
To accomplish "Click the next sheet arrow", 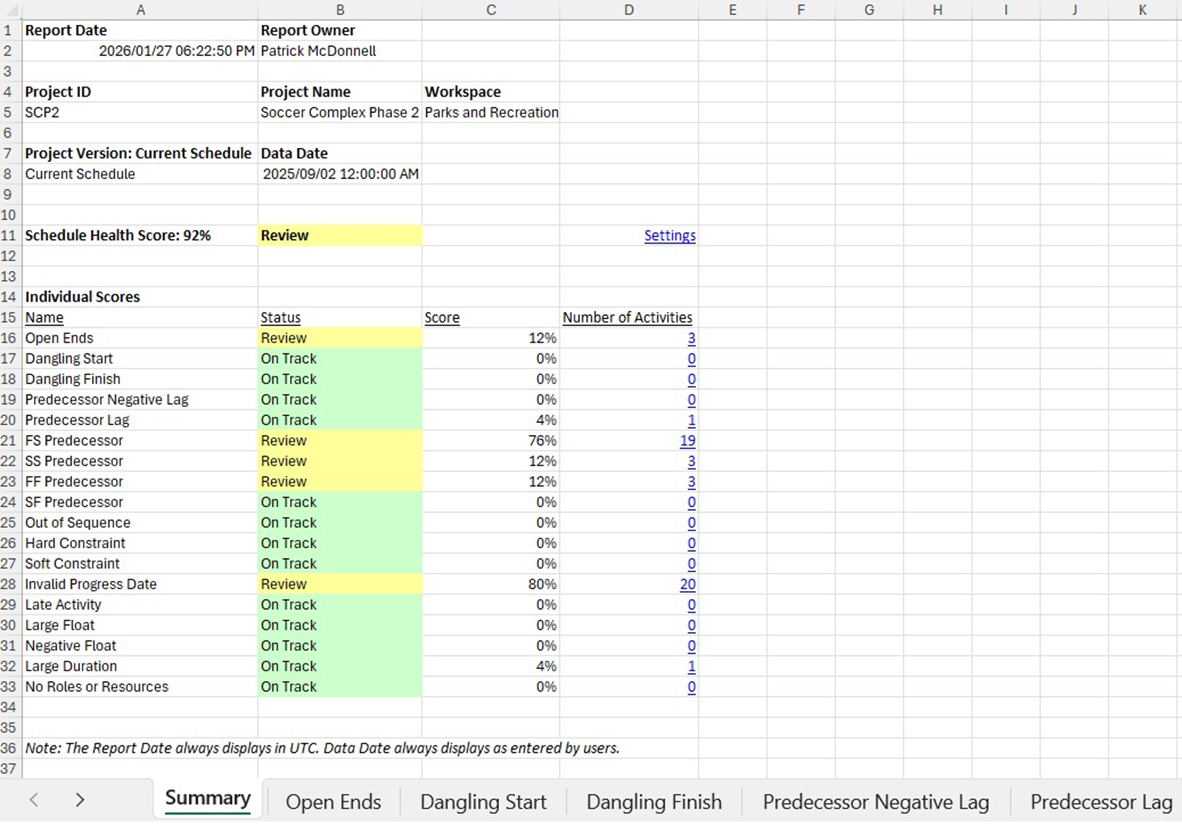I will 80,800.
